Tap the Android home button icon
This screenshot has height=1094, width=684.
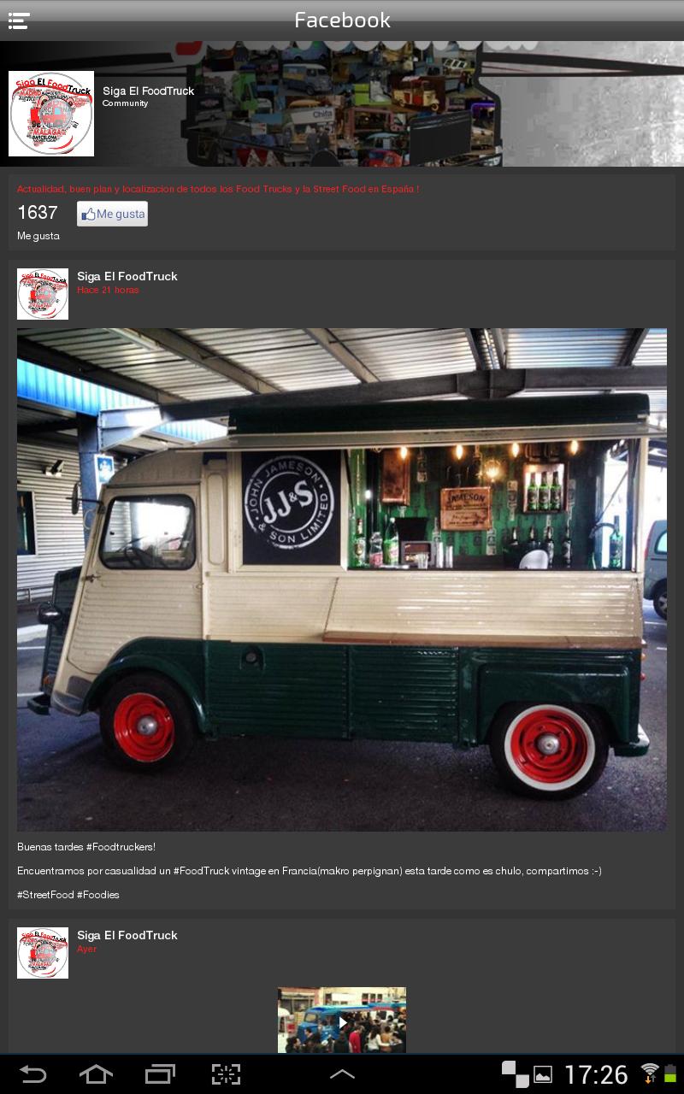(96, 1074)
